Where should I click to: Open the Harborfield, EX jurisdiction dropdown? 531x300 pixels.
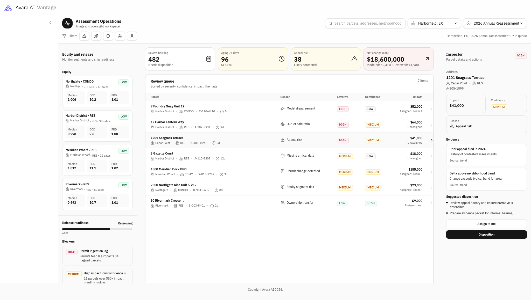pyautogui.click(x=434, y=23)
